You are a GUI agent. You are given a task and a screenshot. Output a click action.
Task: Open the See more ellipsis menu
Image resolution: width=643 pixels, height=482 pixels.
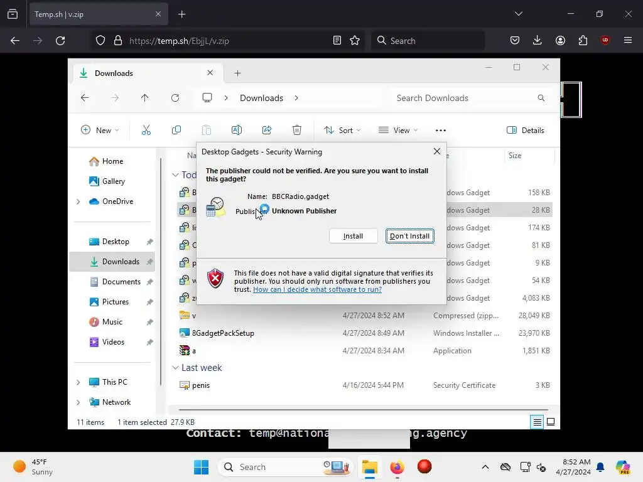441,131
